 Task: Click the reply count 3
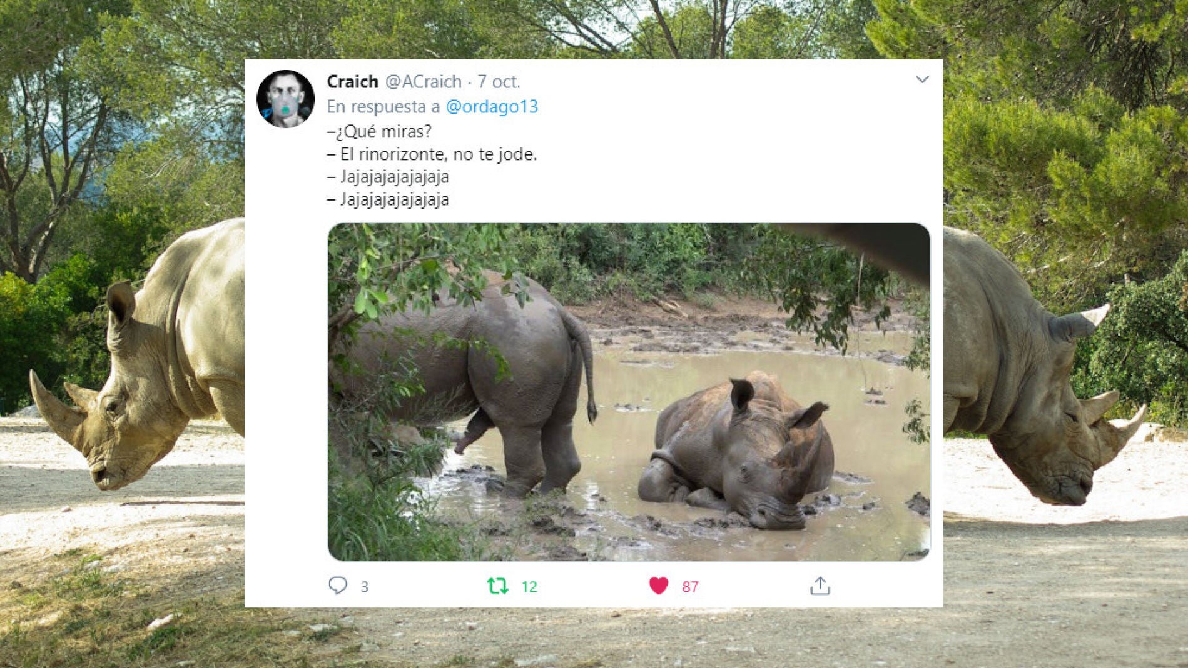pos(365,587)
